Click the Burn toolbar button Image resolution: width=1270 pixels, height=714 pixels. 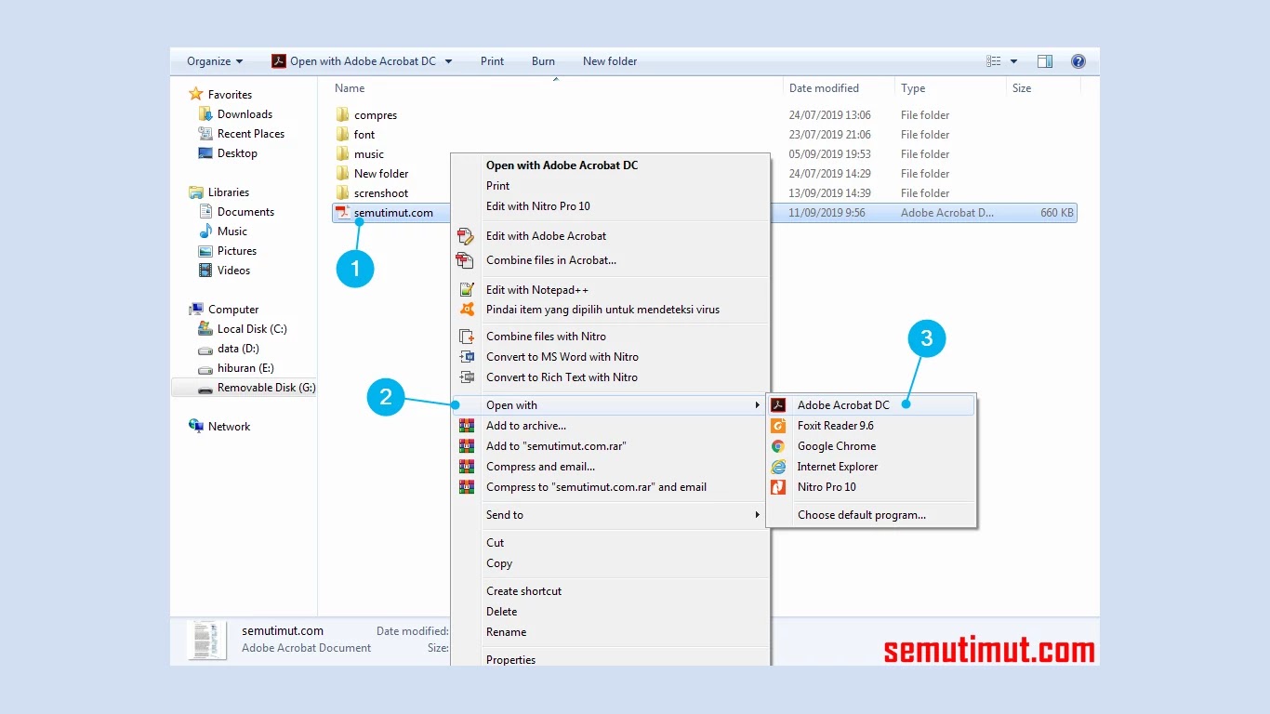(543, 61)
